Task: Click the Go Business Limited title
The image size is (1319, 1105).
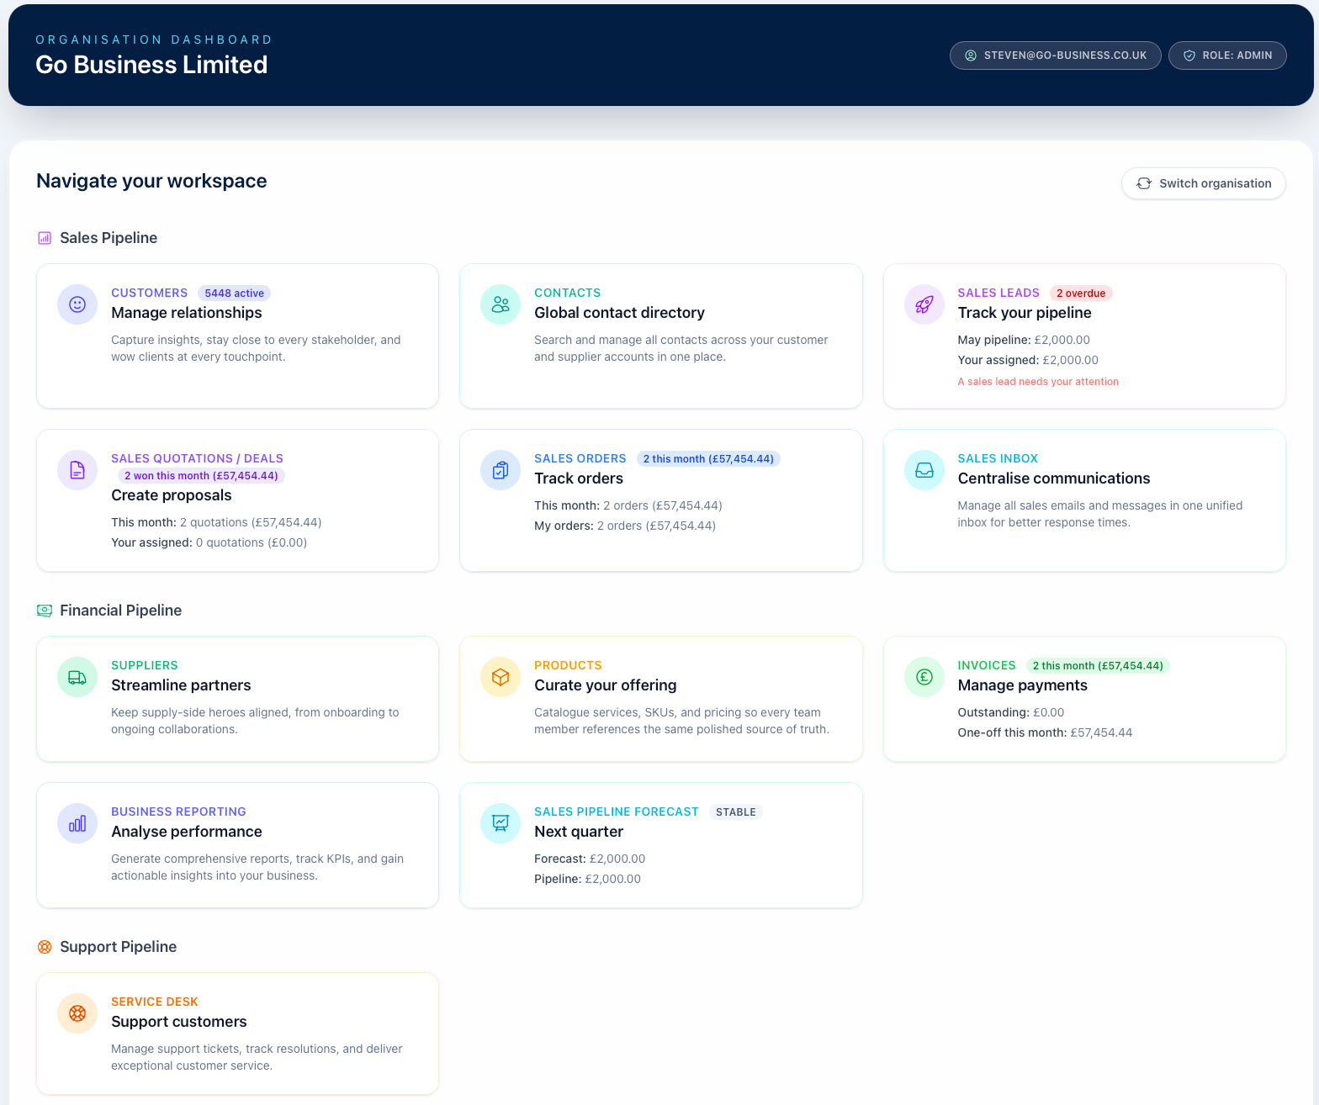Action: click(151, 65)
